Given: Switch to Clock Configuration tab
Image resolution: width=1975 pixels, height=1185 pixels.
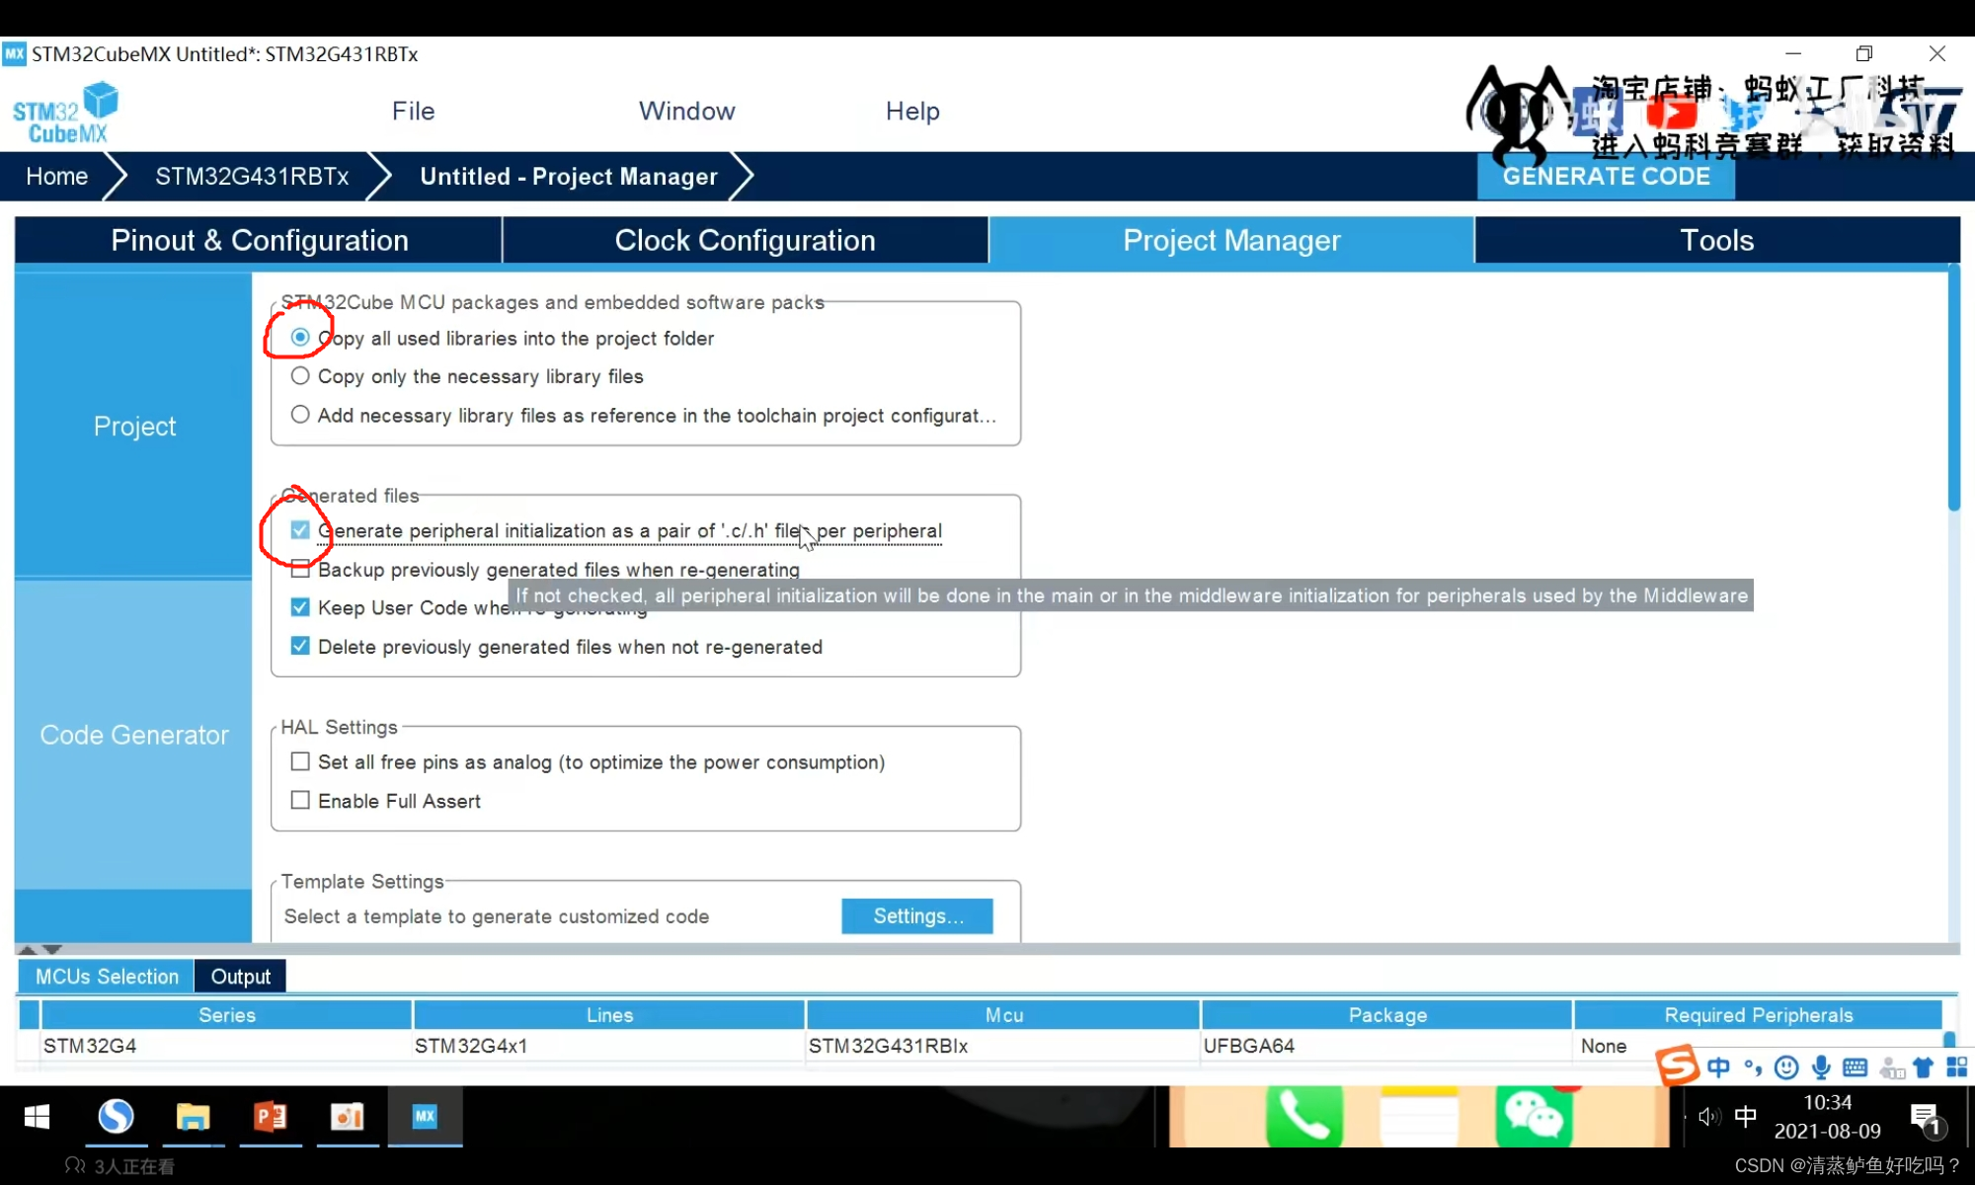Looking at the screenshot, I should point(745,240).
